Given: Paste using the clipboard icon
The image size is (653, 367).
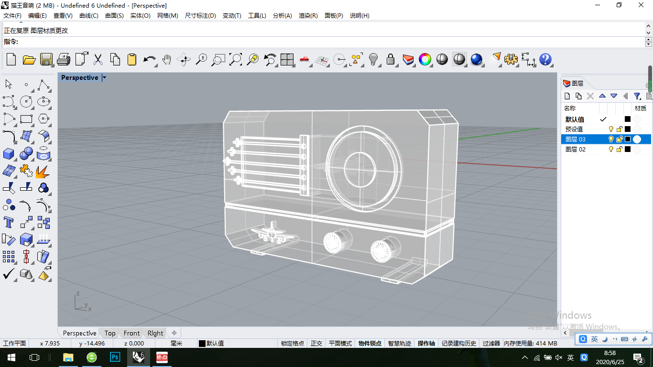Looking at the screenshot, I should pyautogui.click(x=132, y=59).
